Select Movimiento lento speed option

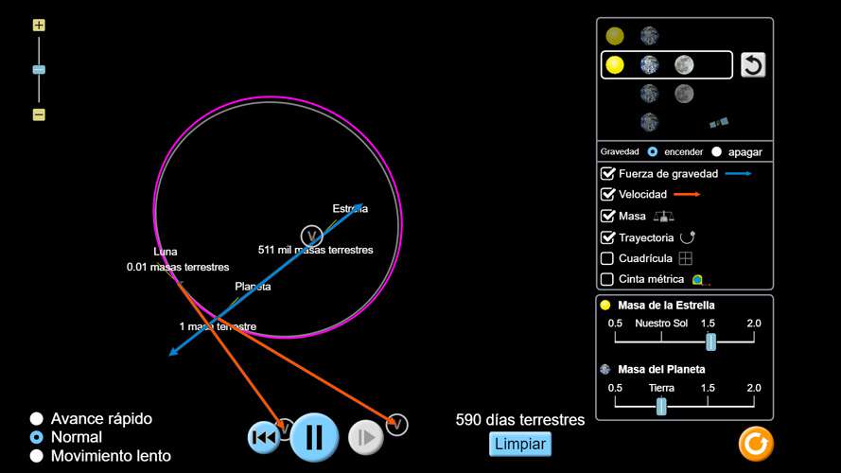point(37,456)
